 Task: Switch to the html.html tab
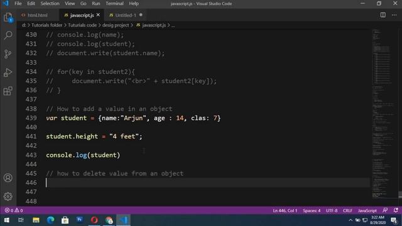(x=38, y=15)
